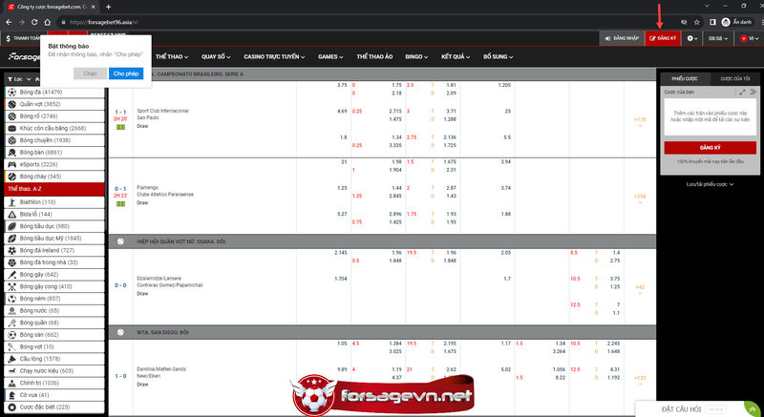Expand the bet slip with the arrows icon

tap(742, 92)
